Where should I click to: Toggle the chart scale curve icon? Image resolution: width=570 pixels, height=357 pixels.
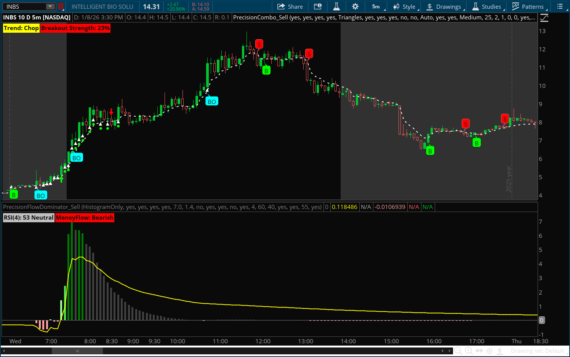click(x=544, y=18)
